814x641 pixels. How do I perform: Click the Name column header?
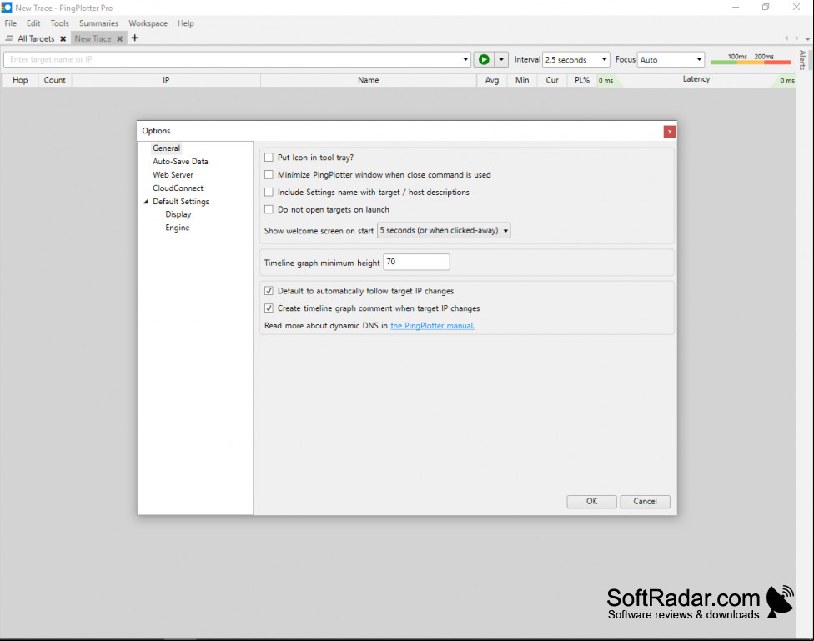click(369, 80)
